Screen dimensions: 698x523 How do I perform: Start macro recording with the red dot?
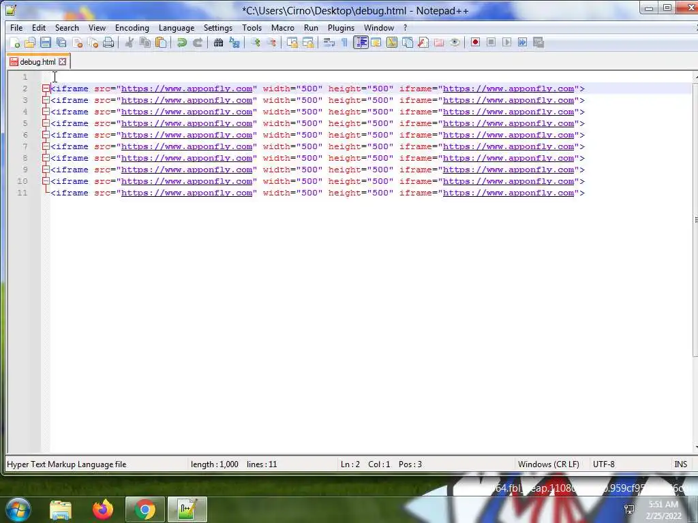(475, 43)
